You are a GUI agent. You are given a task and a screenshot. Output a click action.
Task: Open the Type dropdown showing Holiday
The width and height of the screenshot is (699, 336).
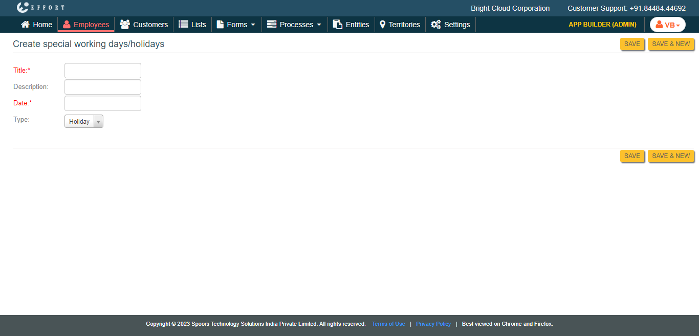(84, 122)
